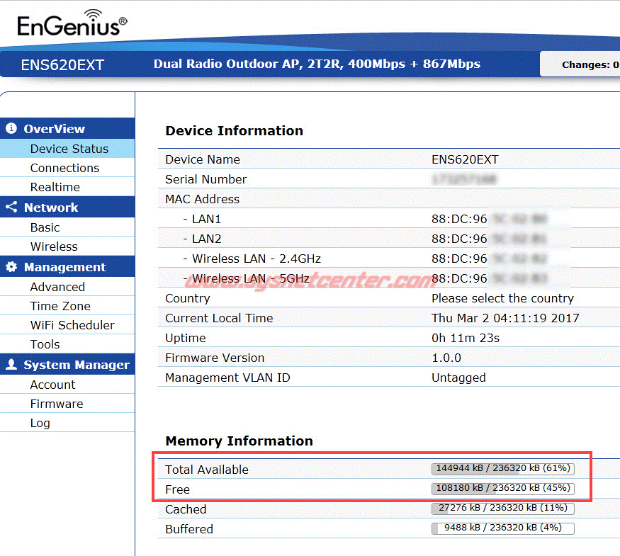620x556 pixels.
Task: Open the Connections page
Action: click(x=64, y=168)
